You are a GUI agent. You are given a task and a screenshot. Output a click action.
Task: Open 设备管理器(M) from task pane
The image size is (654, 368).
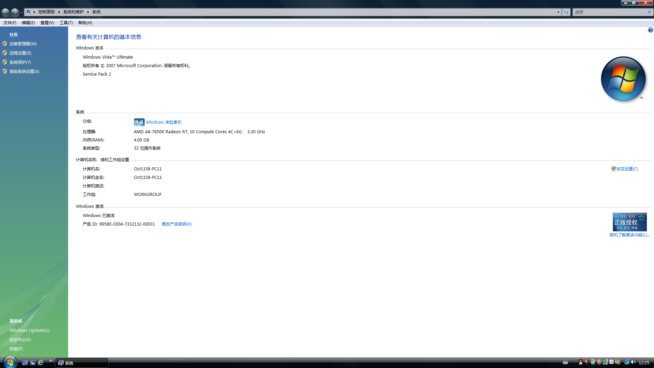point(23,44)
